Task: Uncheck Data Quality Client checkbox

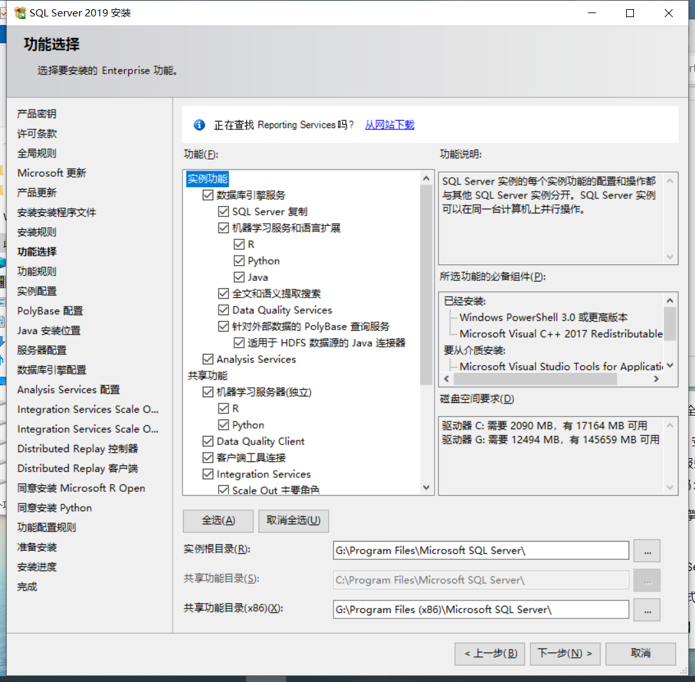Action: pos(207,441)
